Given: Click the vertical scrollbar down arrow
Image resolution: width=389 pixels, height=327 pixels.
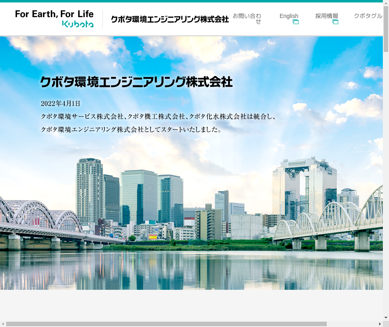Looking at the screenshot, I should (386, 318).
